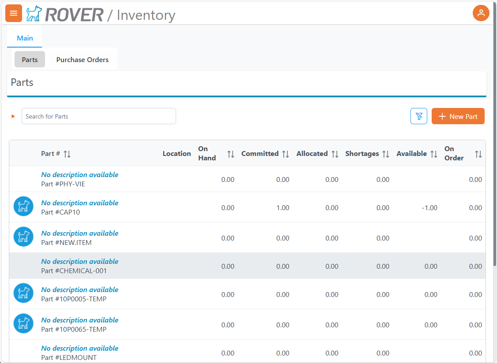Open the hamburger navigation menu
The height and width of the screenshot is (363, 497).
coord(13,13)
